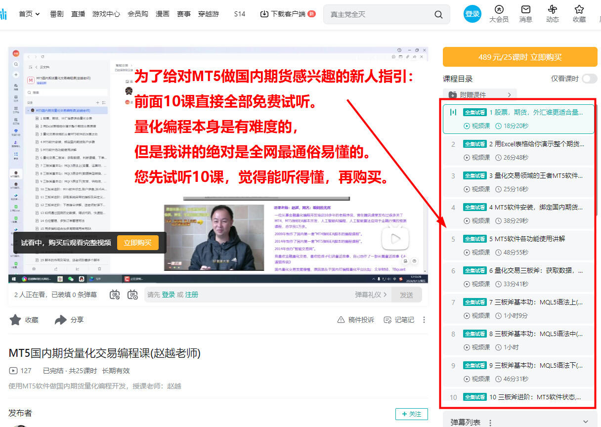Select lesson 7 MQL5语法上

coord(518,309)
